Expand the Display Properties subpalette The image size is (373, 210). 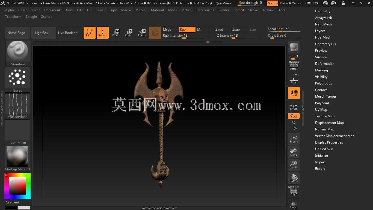(329, 142)
